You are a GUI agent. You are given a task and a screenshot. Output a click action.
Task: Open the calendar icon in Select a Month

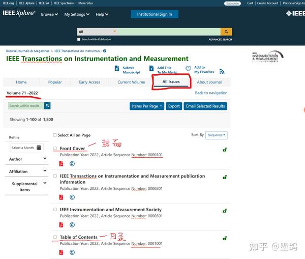click(39, 148)
